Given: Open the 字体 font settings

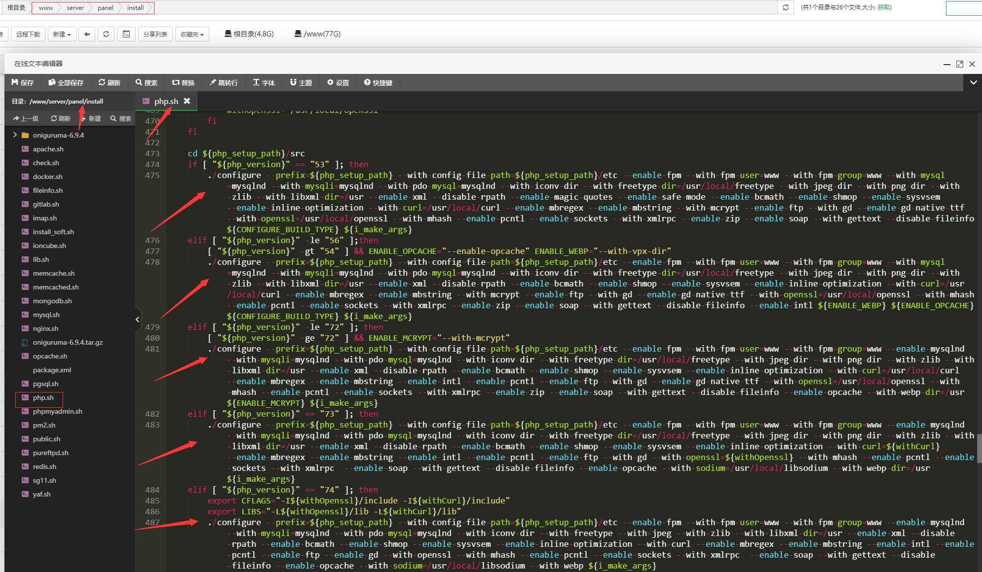Looking at the screenshot, I should click(264, 82).
